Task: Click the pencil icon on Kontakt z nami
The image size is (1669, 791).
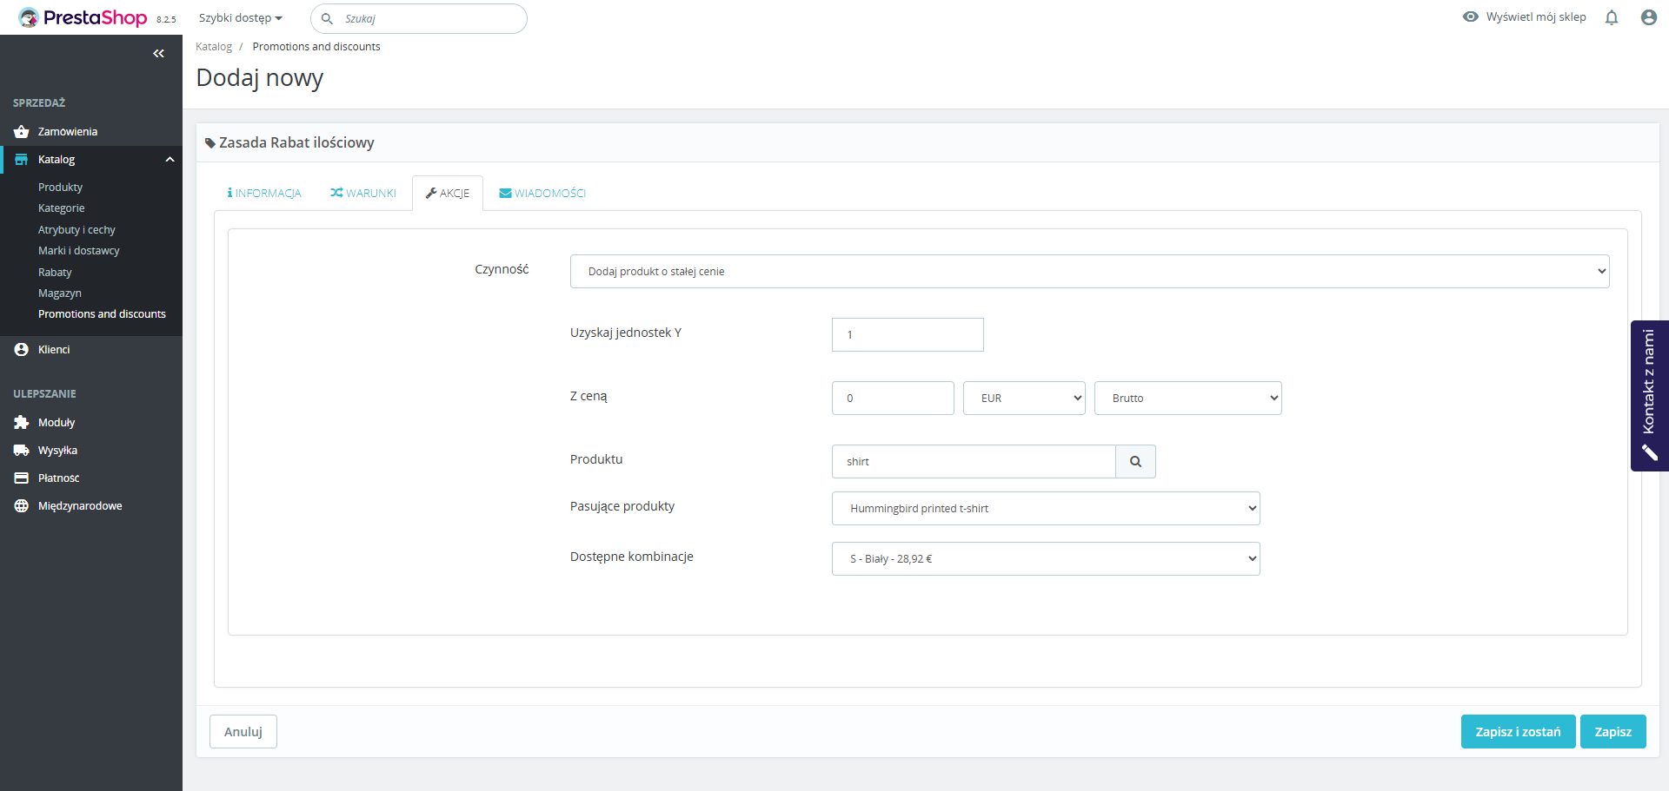Action: point(1649,453)
